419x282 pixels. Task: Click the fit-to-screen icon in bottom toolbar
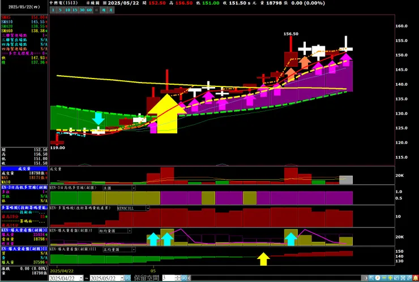point(403,278)
